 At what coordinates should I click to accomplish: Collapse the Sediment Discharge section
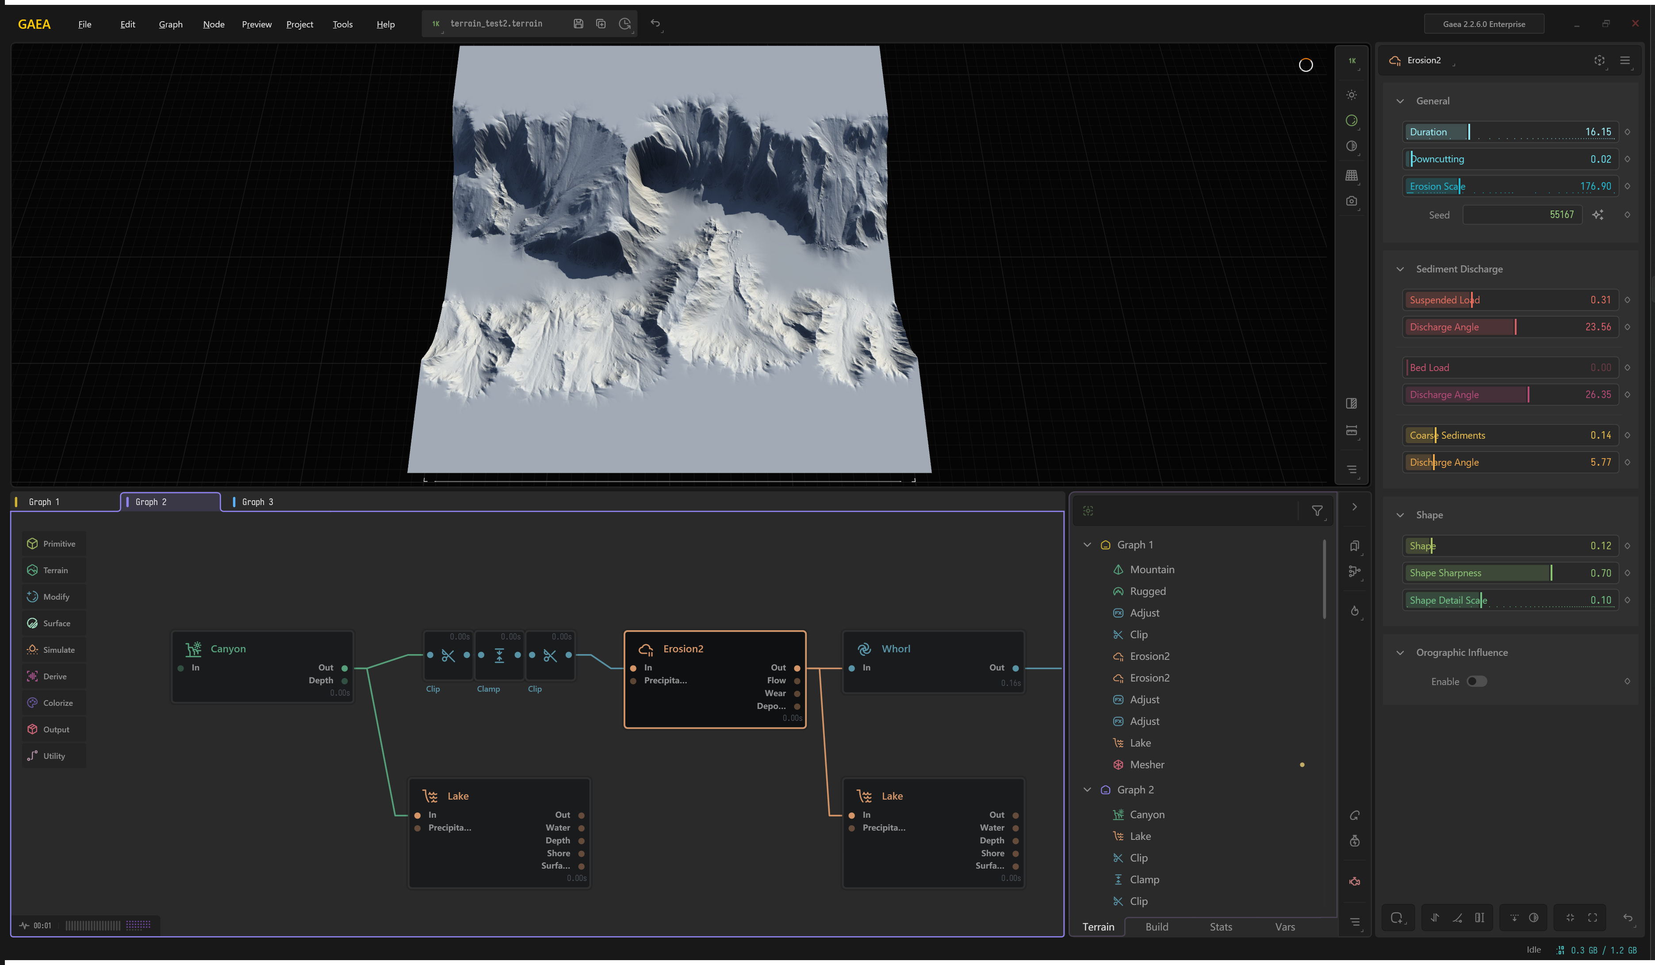point(1399,269)
